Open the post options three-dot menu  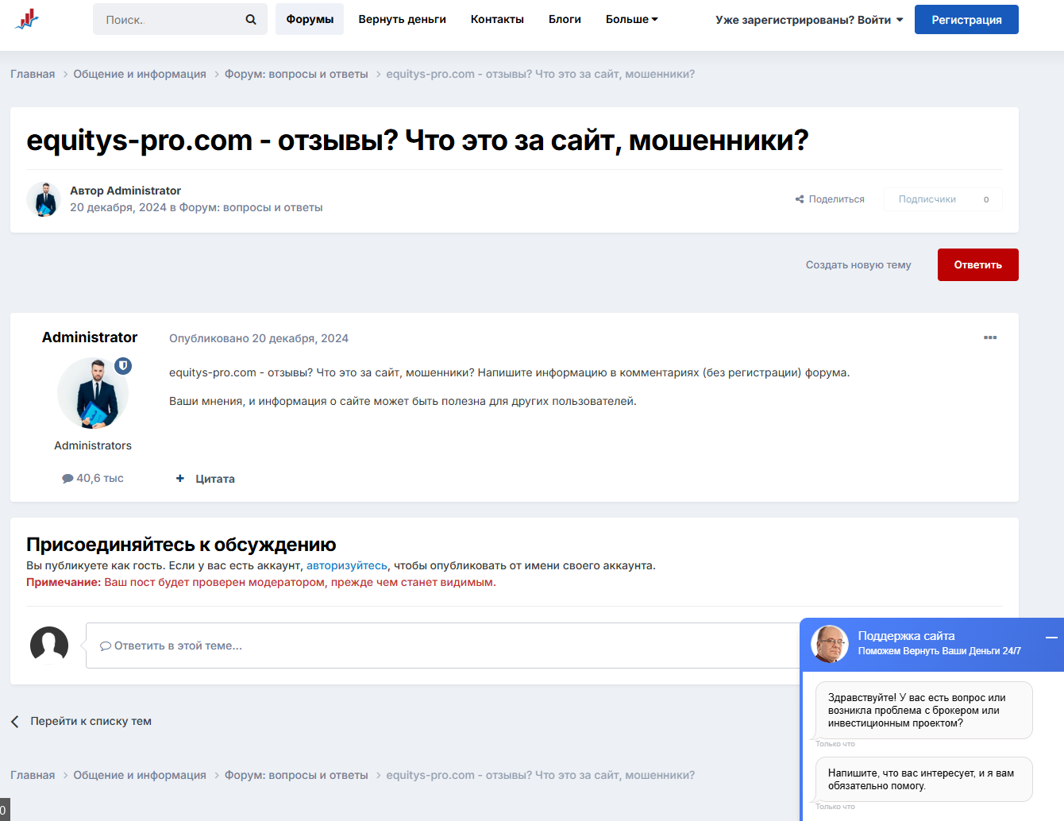tap(989, 337)
